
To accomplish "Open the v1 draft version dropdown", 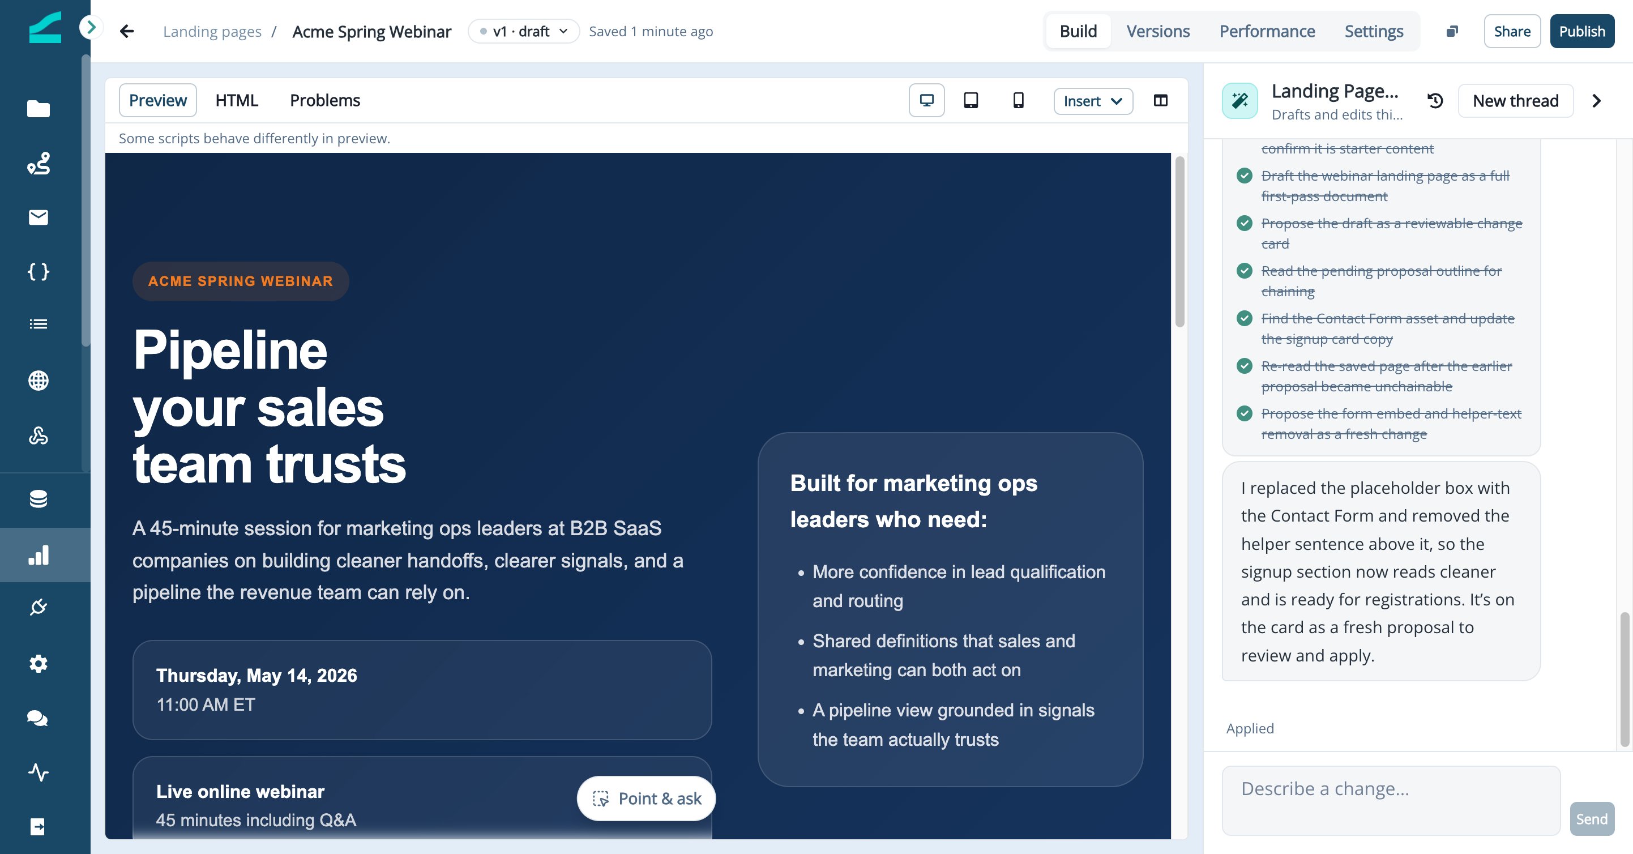I will (524, 31).
